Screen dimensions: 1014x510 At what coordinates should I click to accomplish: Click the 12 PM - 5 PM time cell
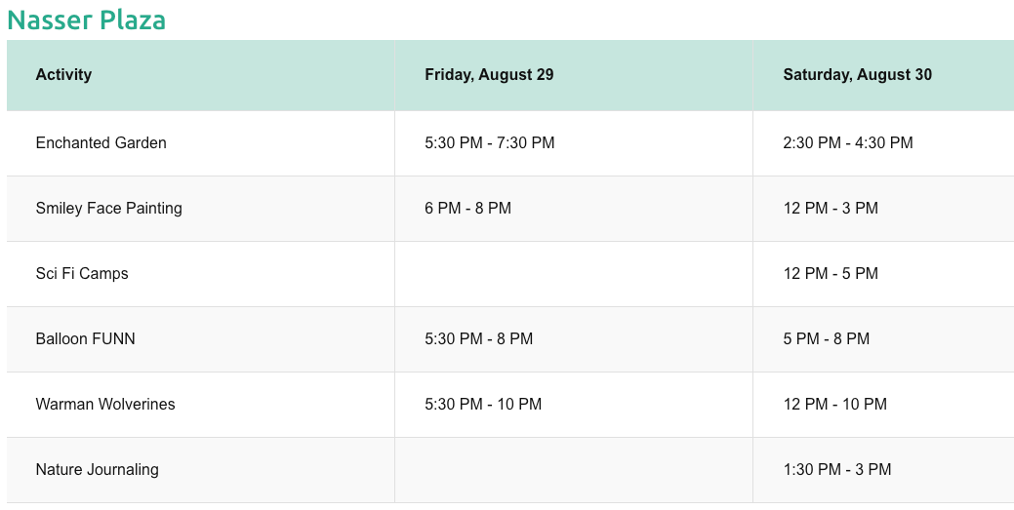[830, 274]
